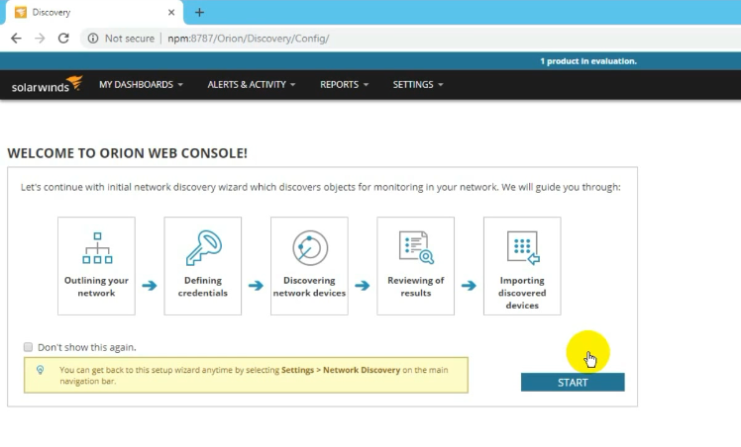Screen dimensions: 741x447
Task: Click the START button
Action: pos(573,383)
